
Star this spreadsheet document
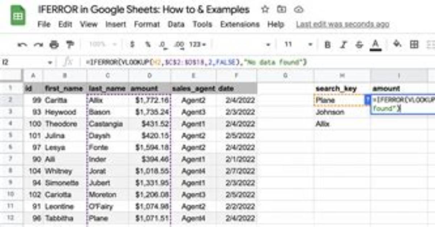[x=265, y=10]
